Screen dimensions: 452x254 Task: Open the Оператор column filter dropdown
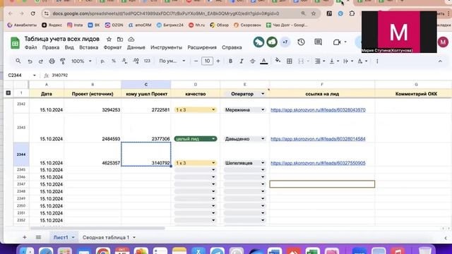(263, 94)
